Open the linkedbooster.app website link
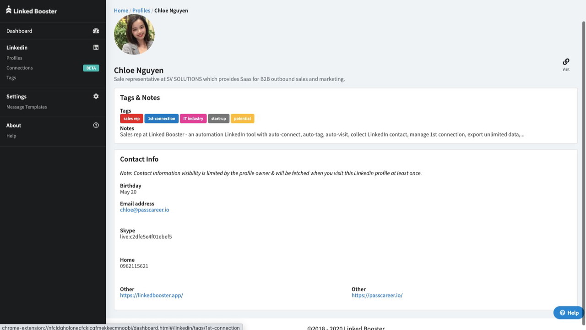The height and width of the screenshot is (330, 586). tap(151, 296)
